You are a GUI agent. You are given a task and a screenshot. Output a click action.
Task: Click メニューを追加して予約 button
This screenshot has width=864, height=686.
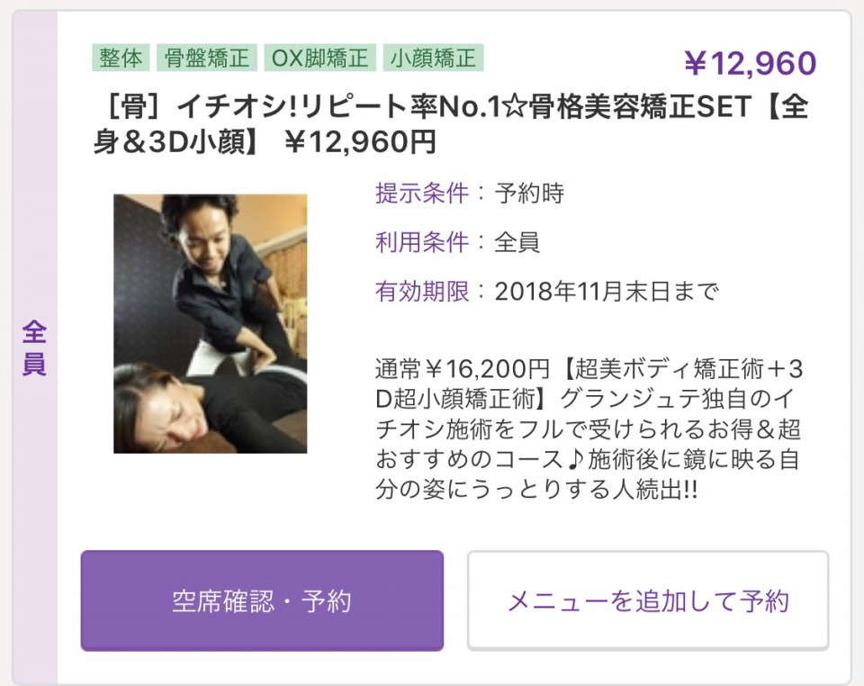(x=648, y=600)
